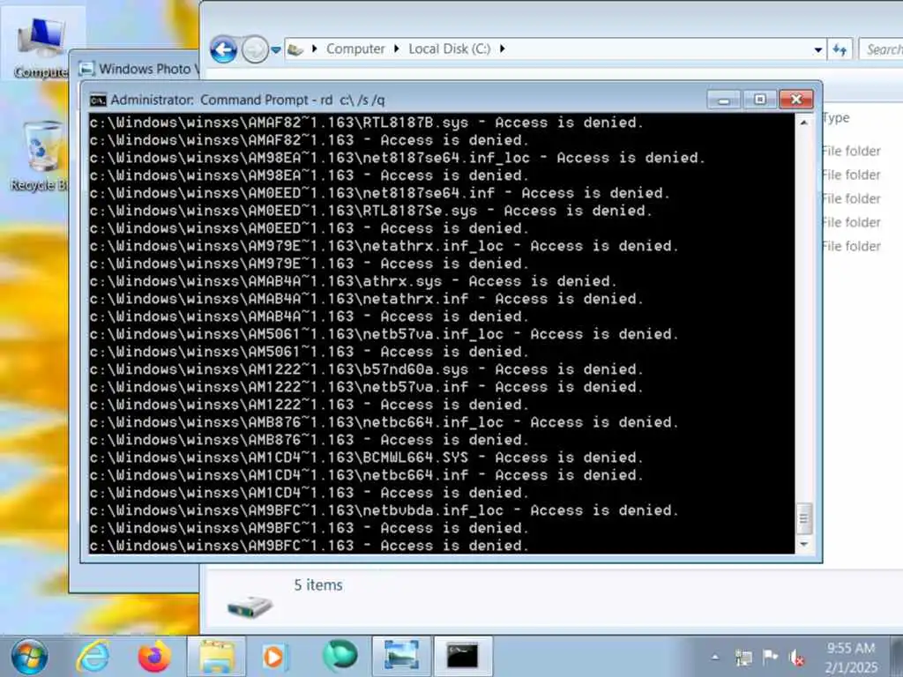Open Windows Explorer taskbar button
Image resolution: width=903 pixels, height=677 pixels.
(x=217, y=656)
